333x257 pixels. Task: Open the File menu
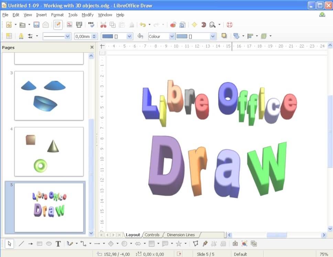5,15
